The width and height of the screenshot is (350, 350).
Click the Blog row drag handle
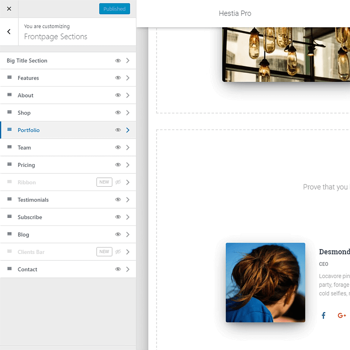click(9, 234)
